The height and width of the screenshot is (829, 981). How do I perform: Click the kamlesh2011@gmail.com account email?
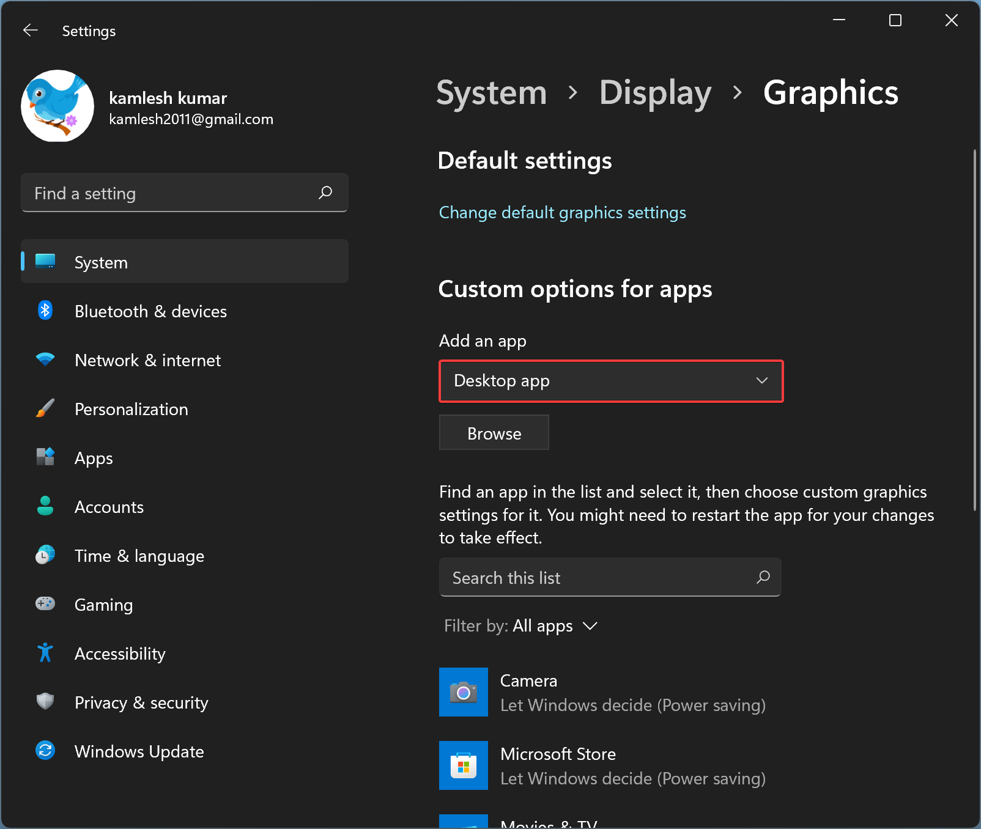click(191, 119)
